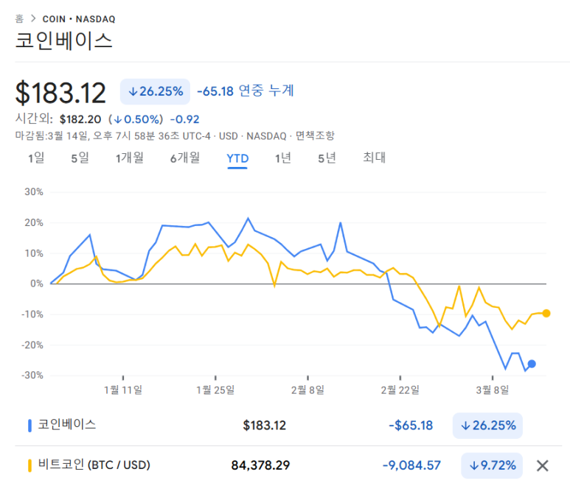570x486 pixels.
Task: Click the -$65.18 Coinbase change value
Action: 411,426
